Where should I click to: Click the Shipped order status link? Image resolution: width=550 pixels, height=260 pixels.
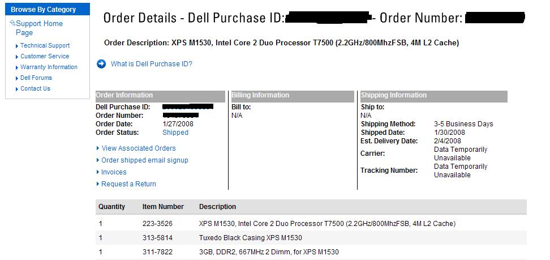(x=175, y=133)
